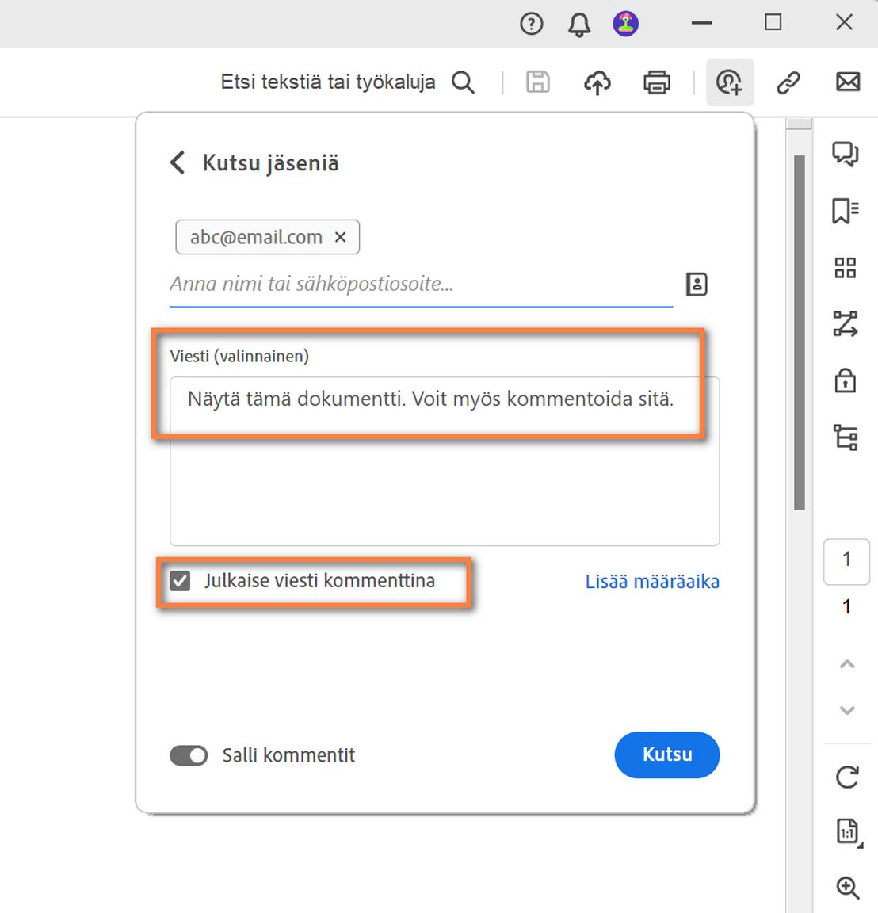Image resolution: width=878 pixels, height=913 pixels.
Task: Click the print icon
Action: (656, 82)
